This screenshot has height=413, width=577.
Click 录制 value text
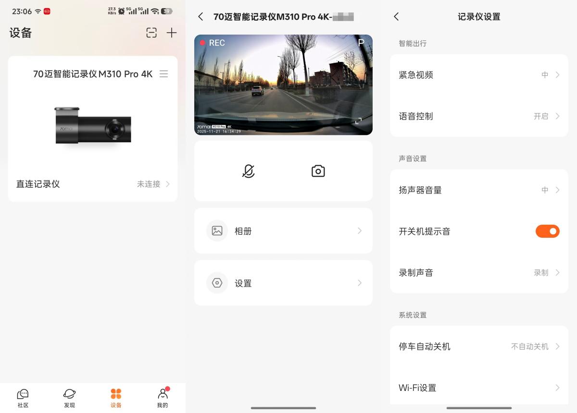541,273
